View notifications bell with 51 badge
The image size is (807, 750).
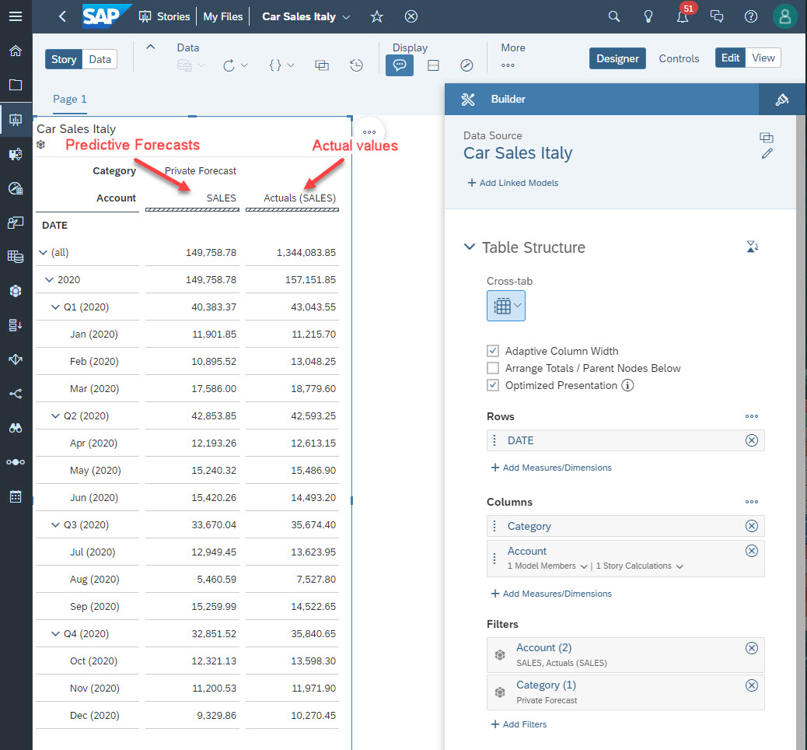pos(683,16)
